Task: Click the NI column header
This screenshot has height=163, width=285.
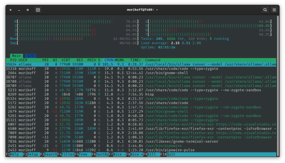Action: tap(55, 60)
